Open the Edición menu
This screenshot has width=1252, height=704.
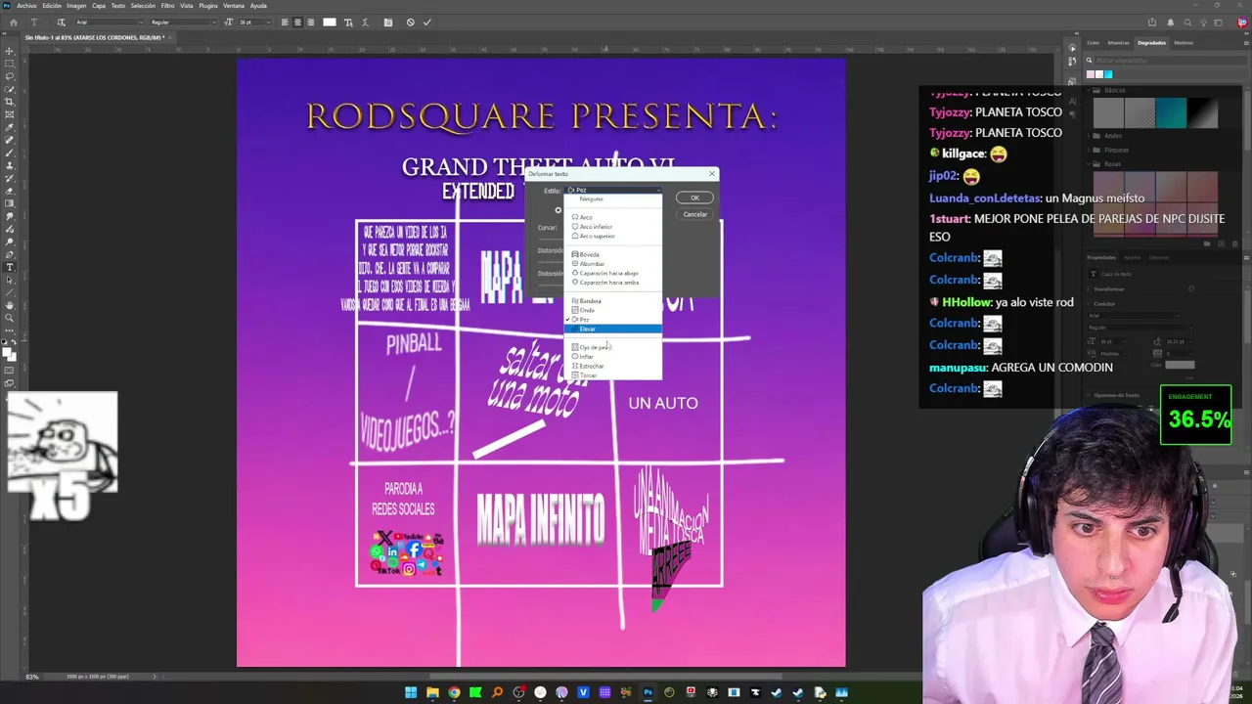pos(51,6)
